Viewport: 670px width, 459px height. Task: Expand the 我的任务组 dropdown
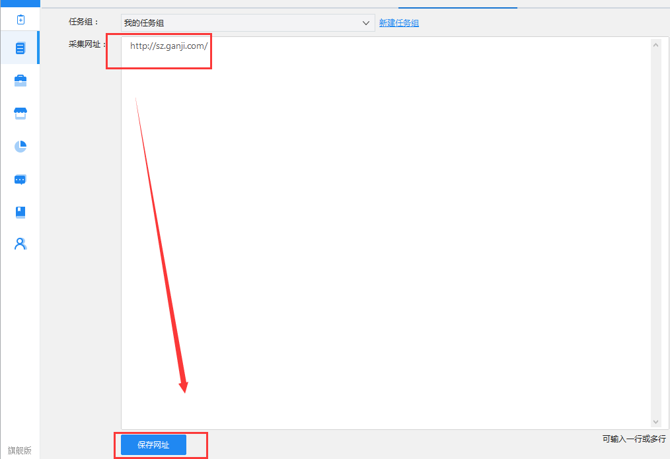[x=248, y=23]
